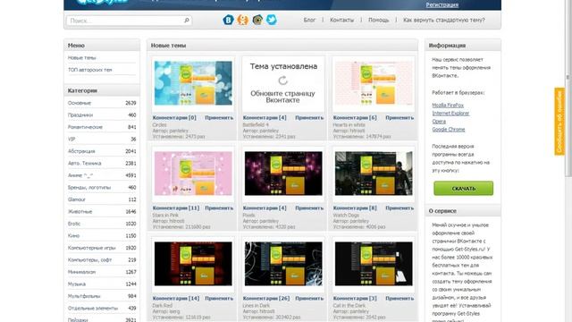Open the orange Сообщить об ошибке side tab

559,122
